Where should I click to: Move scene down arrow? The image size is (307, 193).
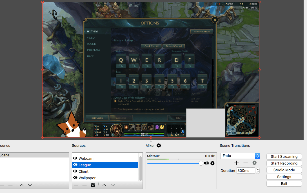coord(30,185)
